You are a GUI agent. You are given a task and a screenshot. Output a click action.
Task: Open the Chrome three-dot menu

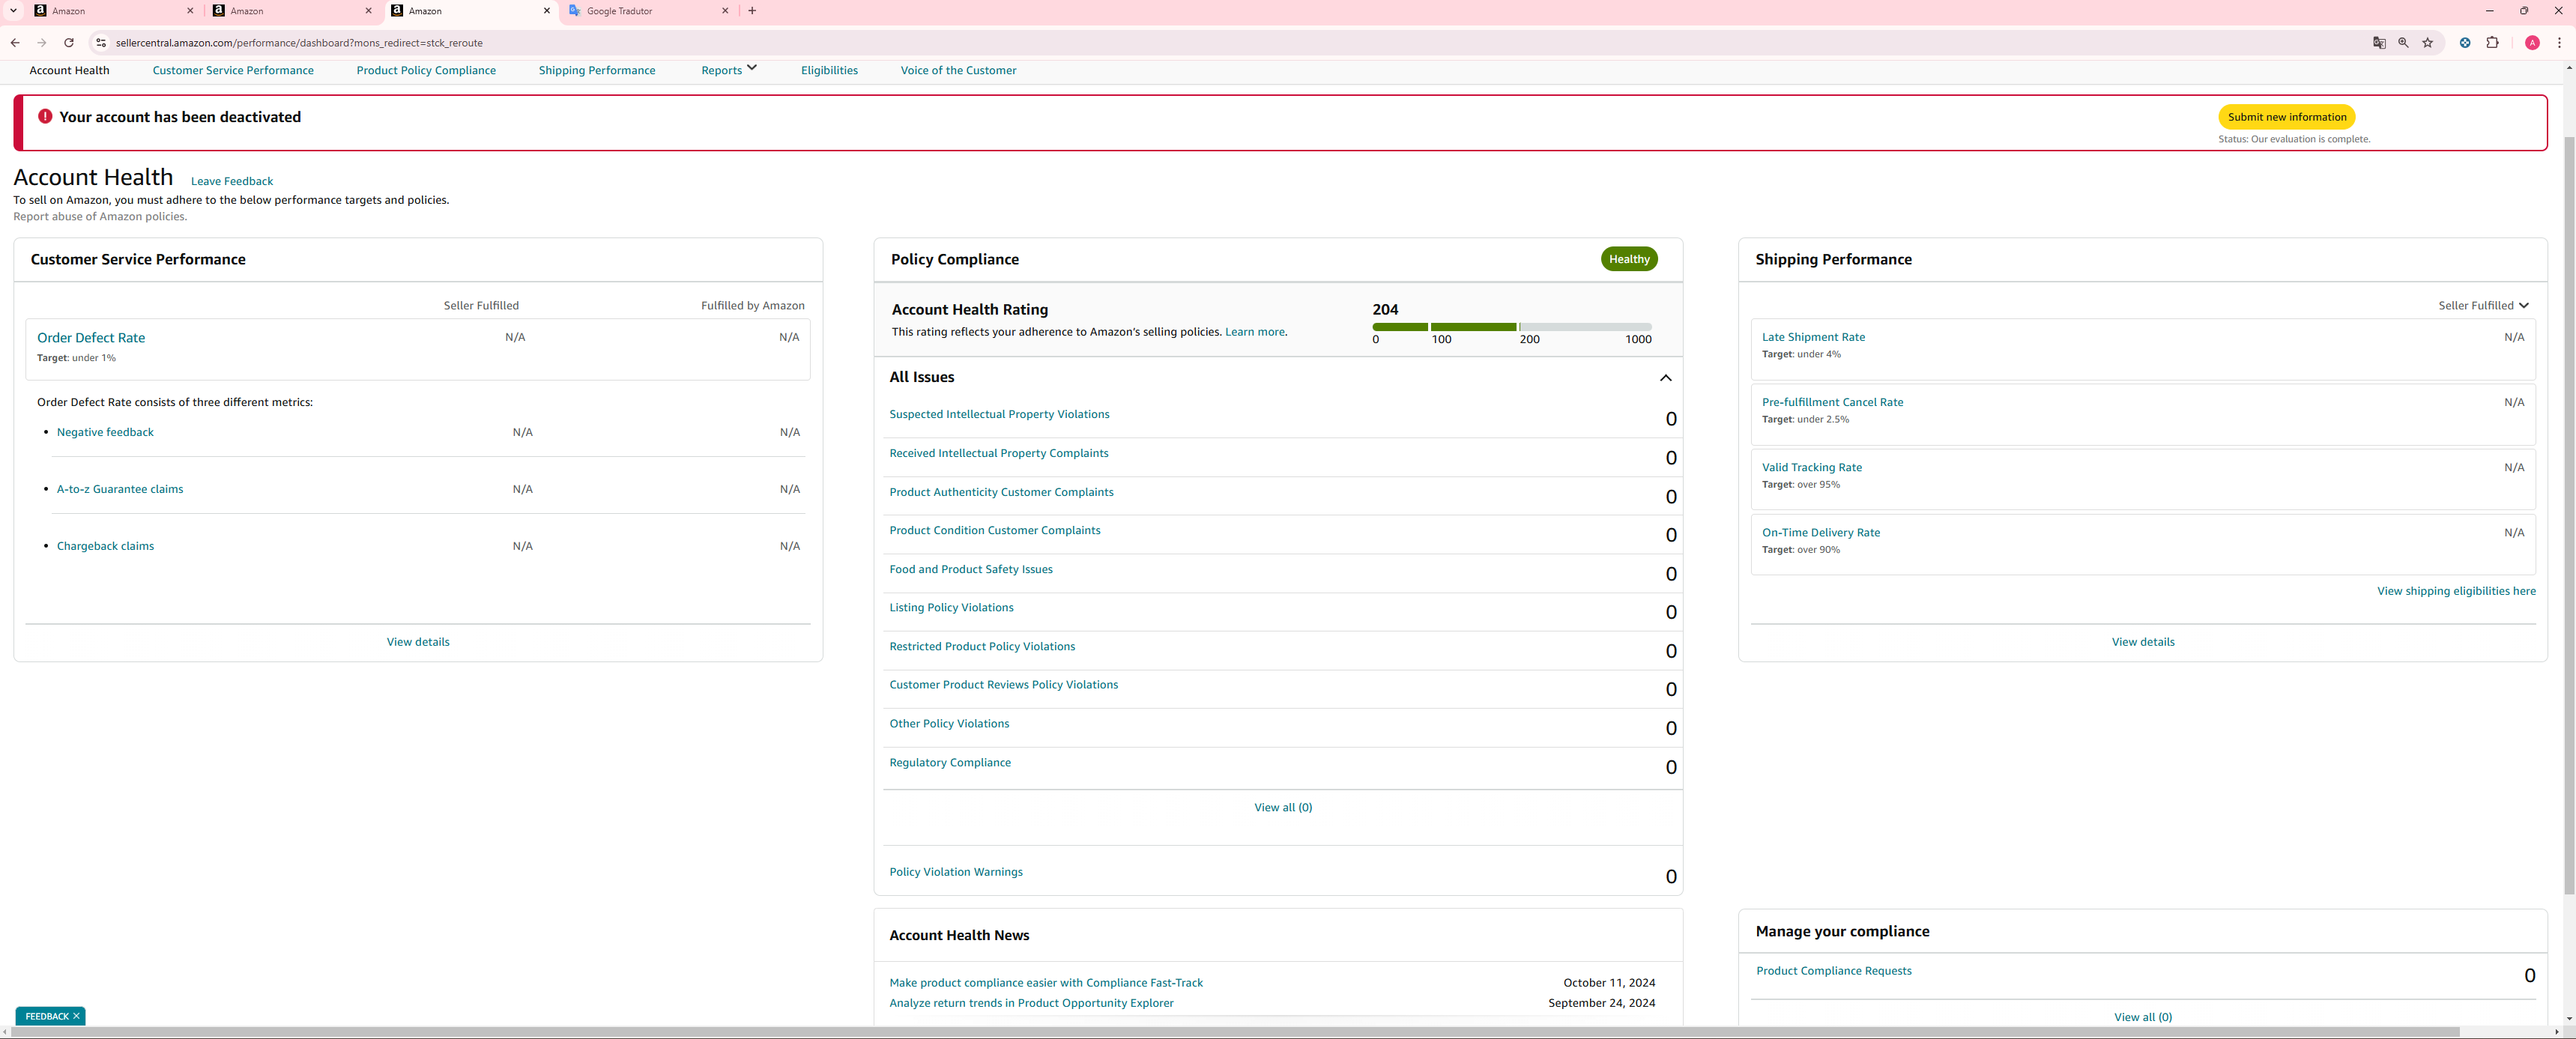point(2559,43)
